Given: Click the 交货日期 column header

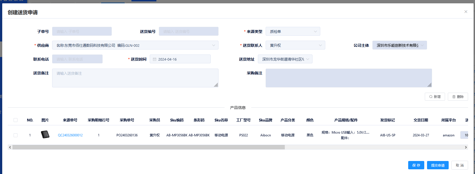Looking at the screenshot, I should coord(421,120).
